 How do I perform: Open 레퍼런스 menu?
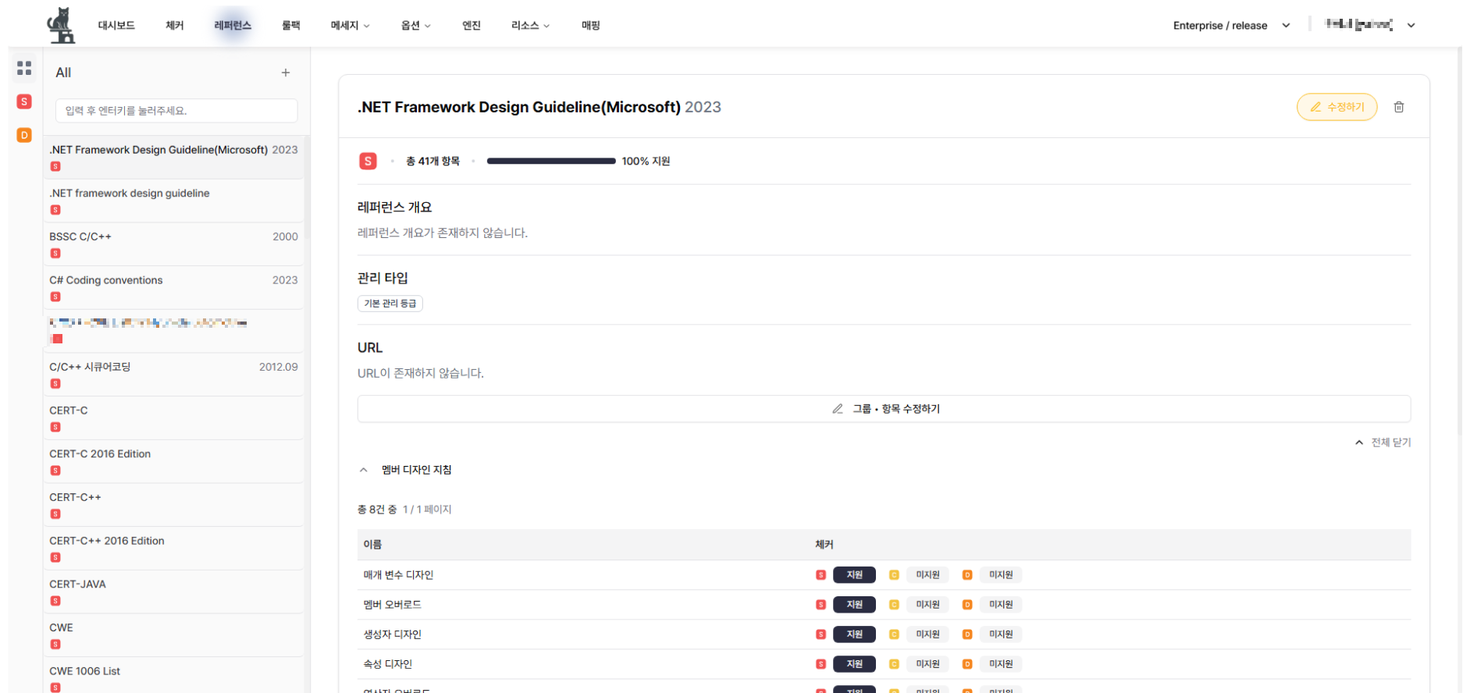tap(233, 26)
